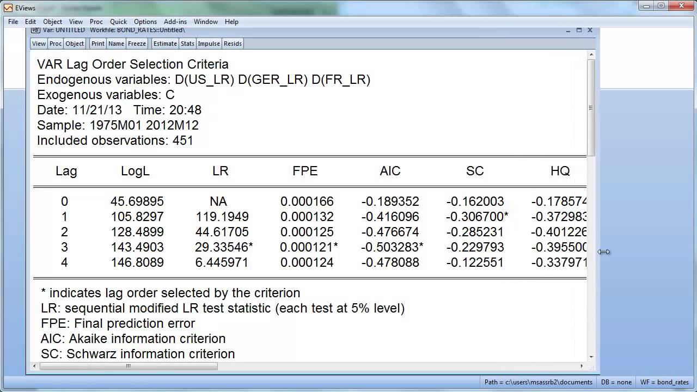Viewport: 697px width, 392px height.
Task: Click the Path status bar entry
Action: (x=539, y=382)
